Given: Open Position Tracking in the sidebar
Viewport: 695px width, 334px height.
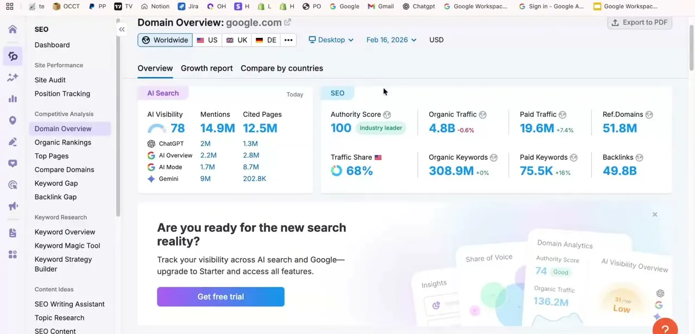Looking at the screenshot, I should [62, 94].
